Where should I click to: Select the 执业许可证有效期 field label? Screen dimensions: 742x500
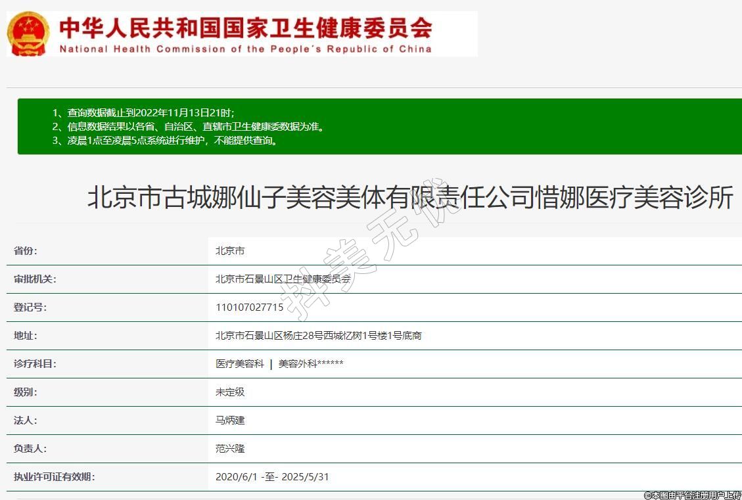point(55,477)
